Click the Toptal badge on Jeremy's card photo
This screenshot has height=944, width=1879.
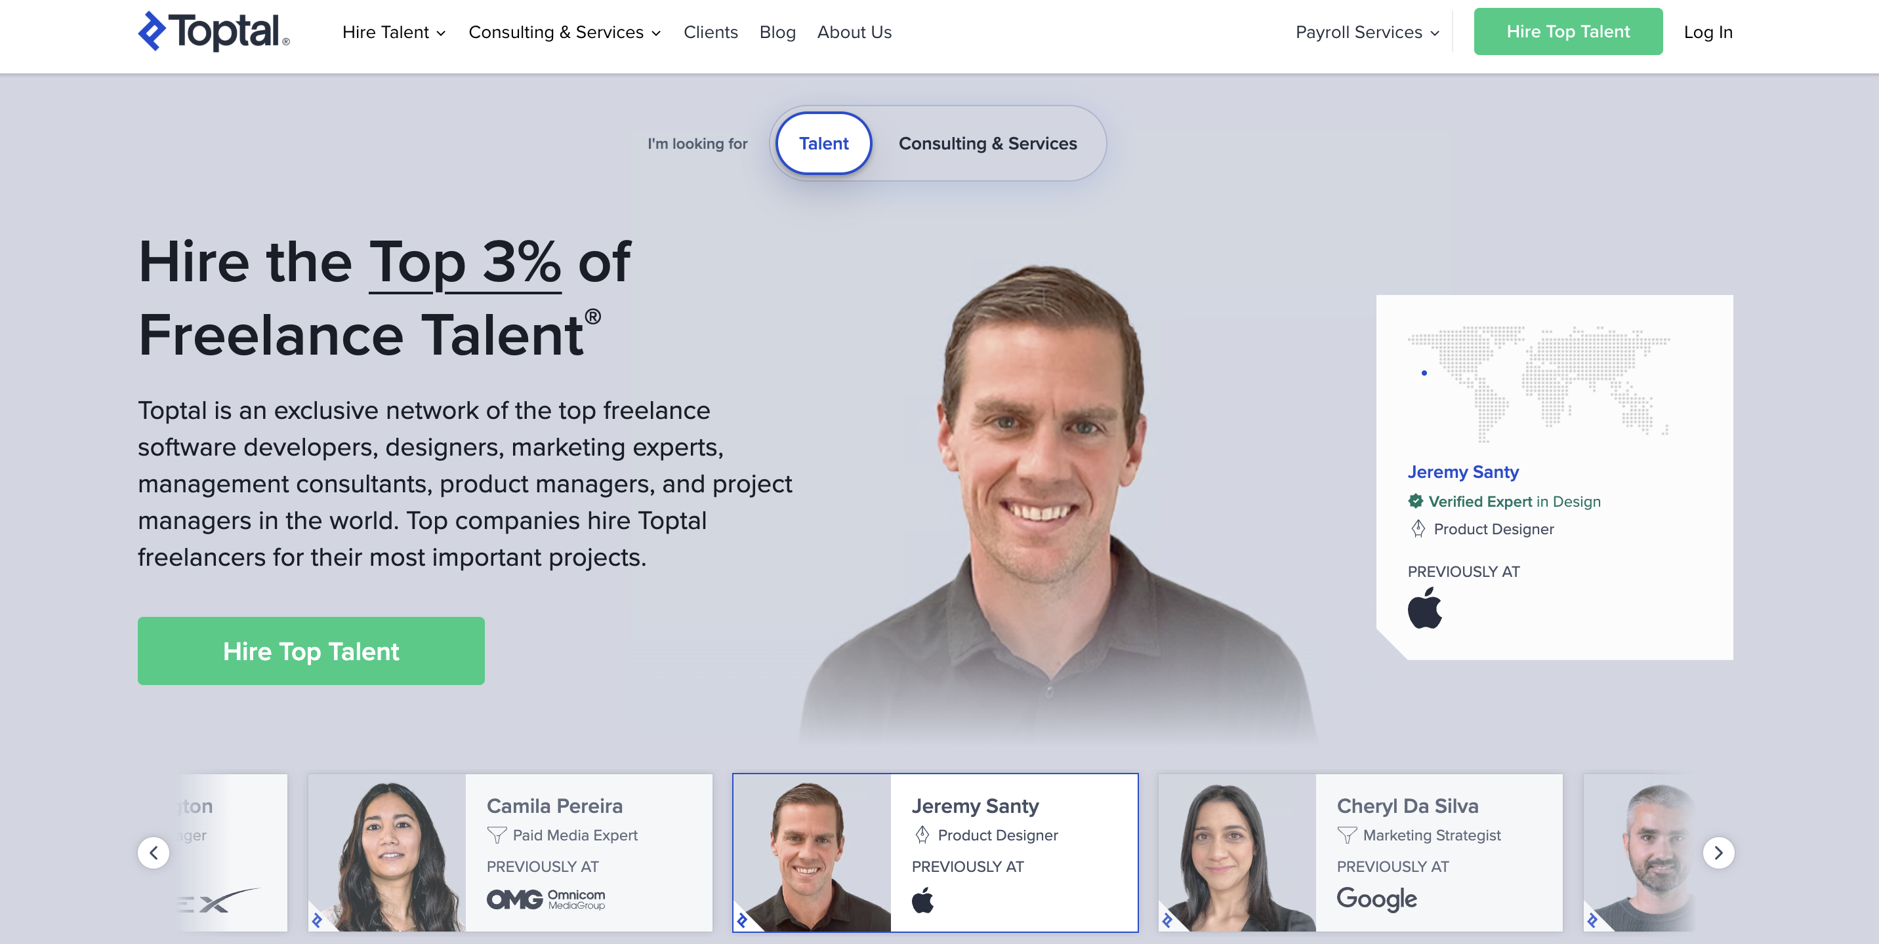point(742,920)
